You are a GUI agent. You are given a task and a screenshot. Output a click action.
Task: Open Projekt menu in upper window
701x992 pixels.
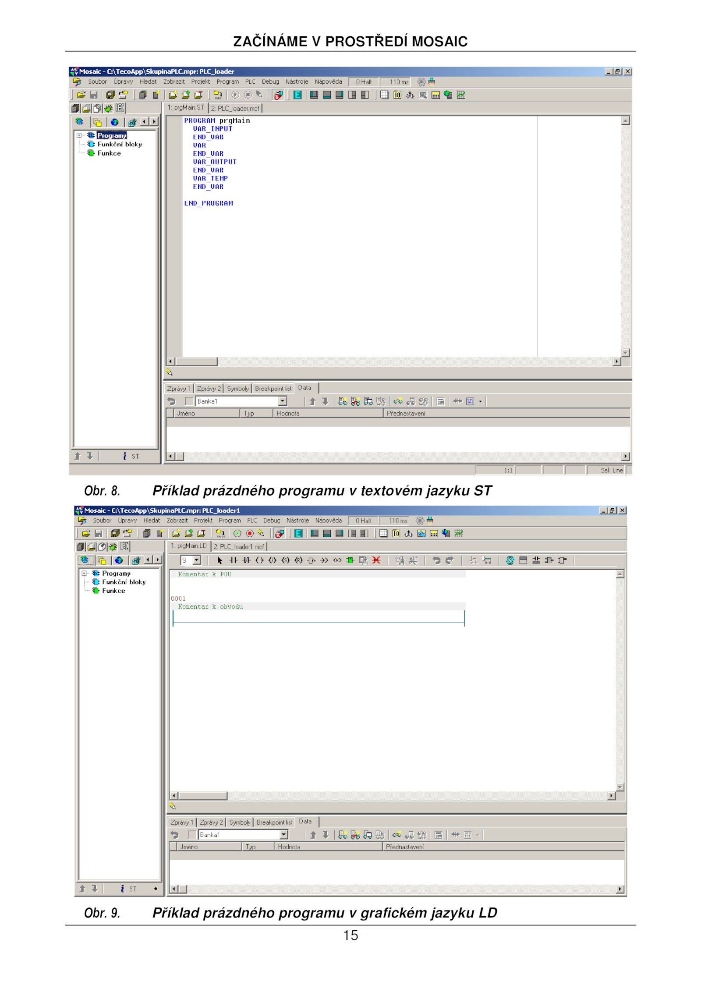coord(201,82)
